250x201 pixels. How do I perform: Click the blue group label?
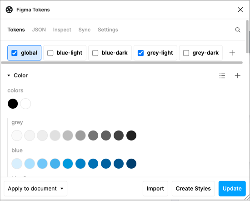click(17, 151)
